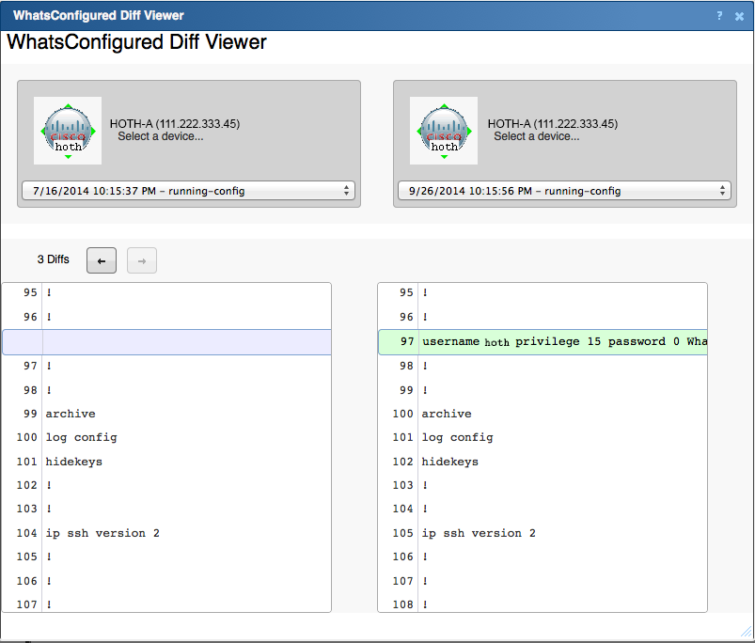Click the help question mark icon
The width and height of the screenshot is (755, 643).
click(x=719, y=16)
